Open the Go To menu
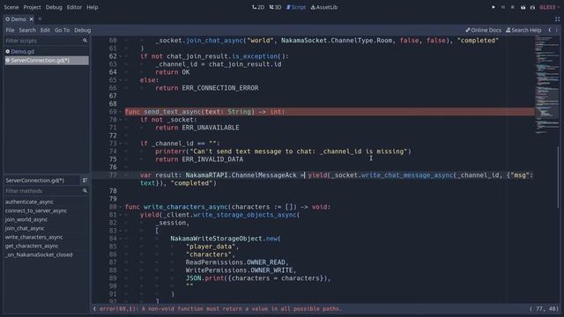The height and width of the screenshot is (317, 564). 62,30
